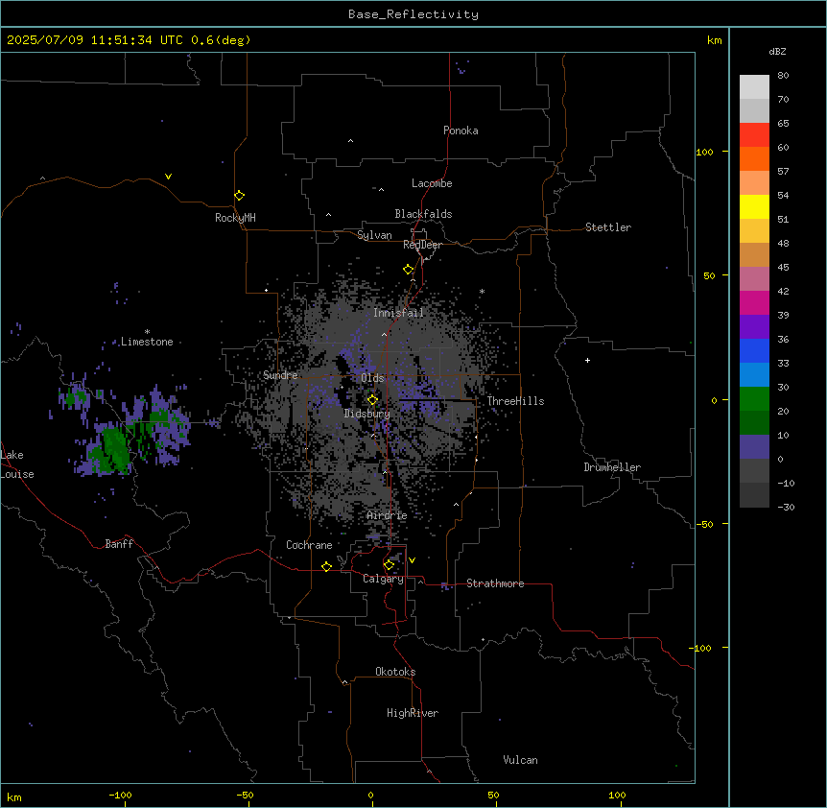827x808 pixels.
Task: Click the Okotoks city label
Action: [395, 672]
